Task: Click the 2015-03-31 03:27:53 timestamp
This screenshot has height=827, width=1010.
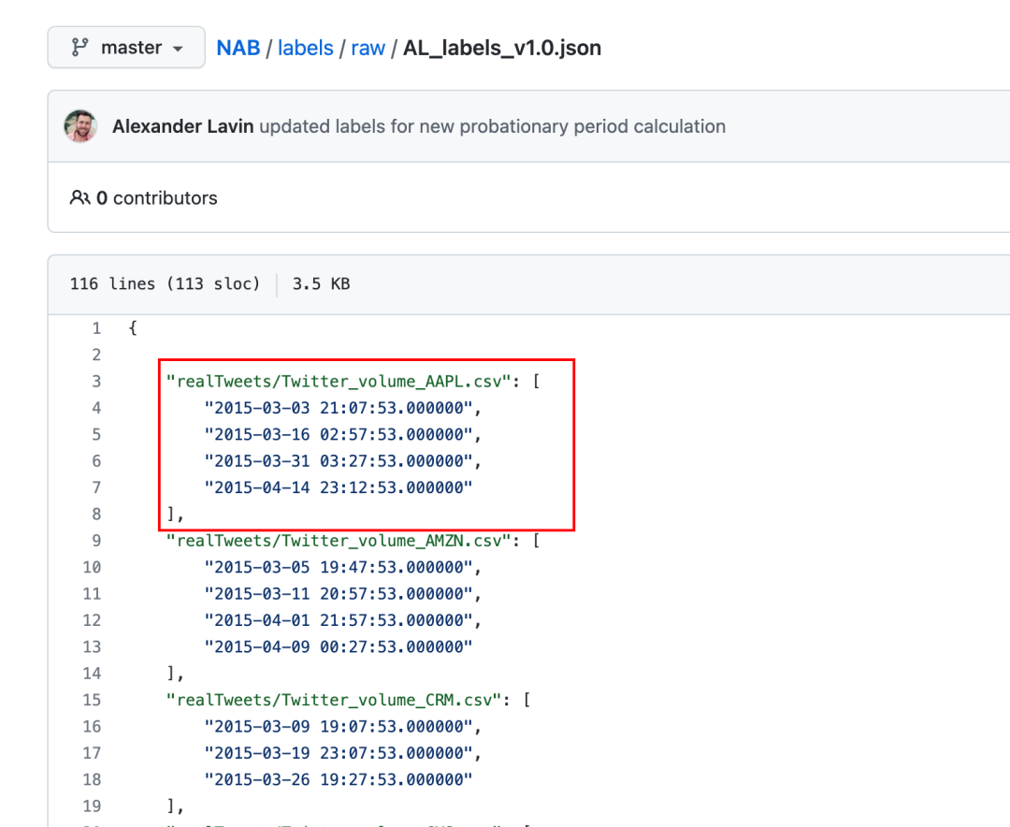Action: point(339,461)
